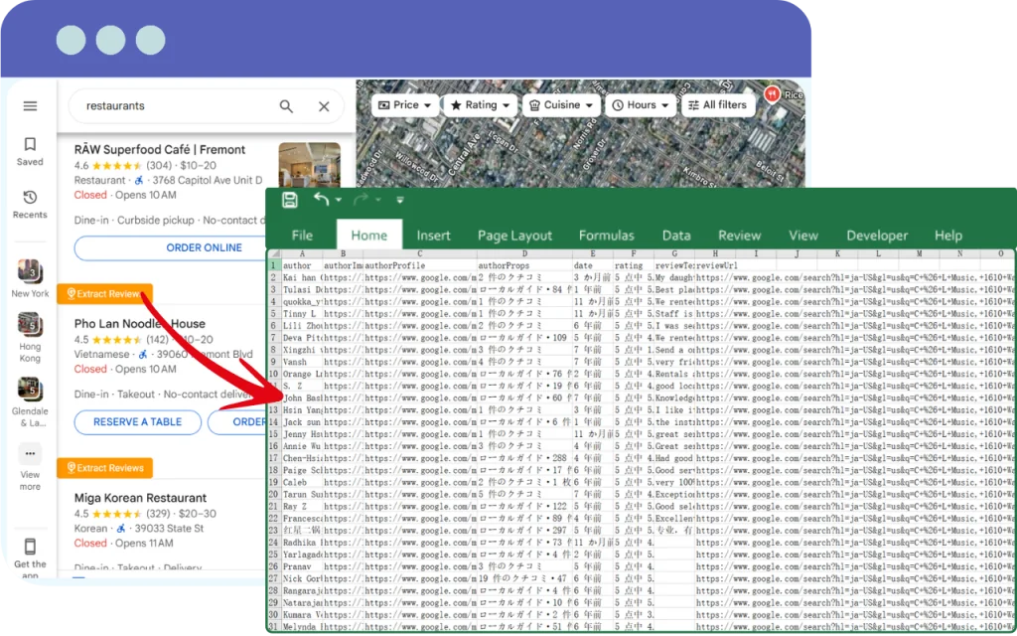Select column D header
1017x636 pixels.
tap(524, 253)
